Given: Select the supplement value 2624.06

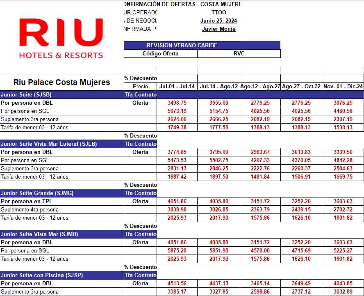Looking at the screenshot, I should click(177, 119).
